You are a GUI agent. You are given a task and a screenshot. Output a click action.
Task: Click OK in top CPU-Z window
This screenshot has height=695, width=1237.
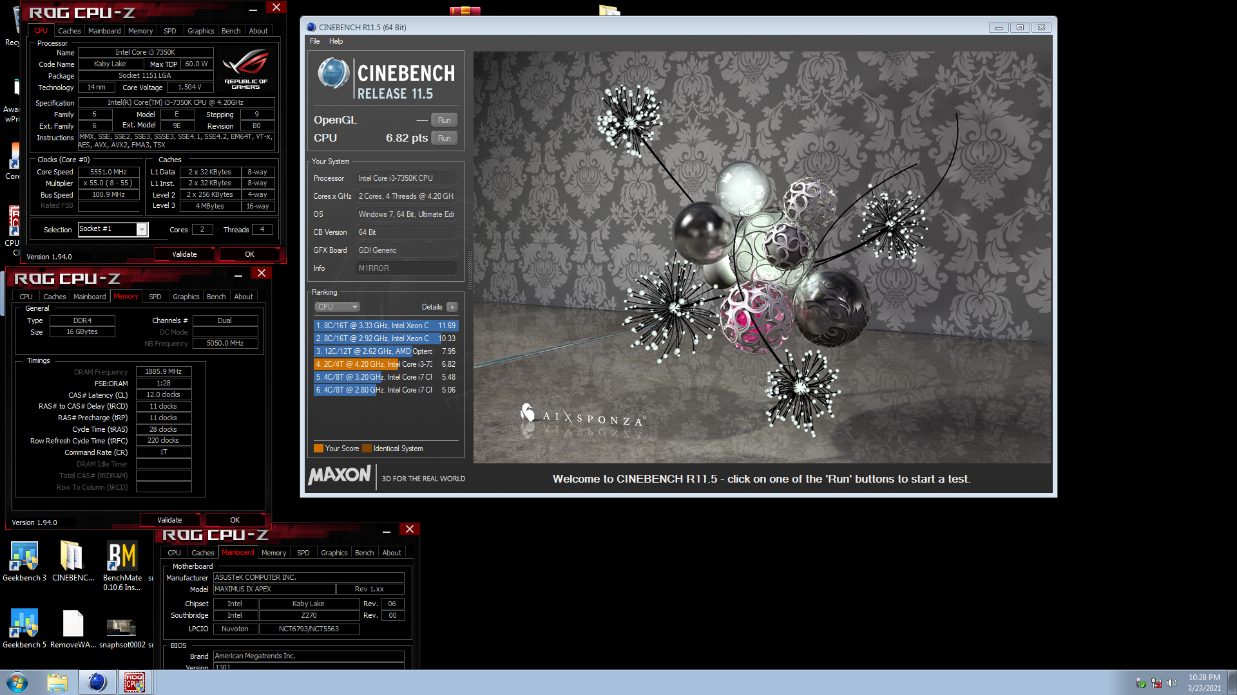point(249,254)
